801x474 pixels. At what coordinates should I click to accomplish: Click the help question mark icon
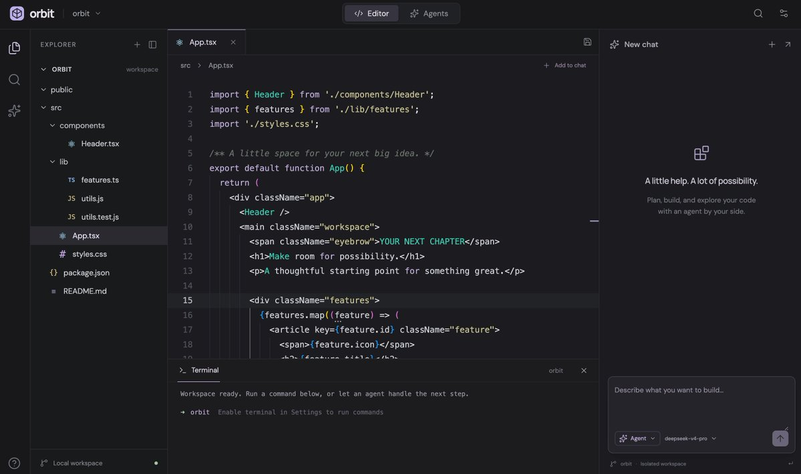pos(14,463)
